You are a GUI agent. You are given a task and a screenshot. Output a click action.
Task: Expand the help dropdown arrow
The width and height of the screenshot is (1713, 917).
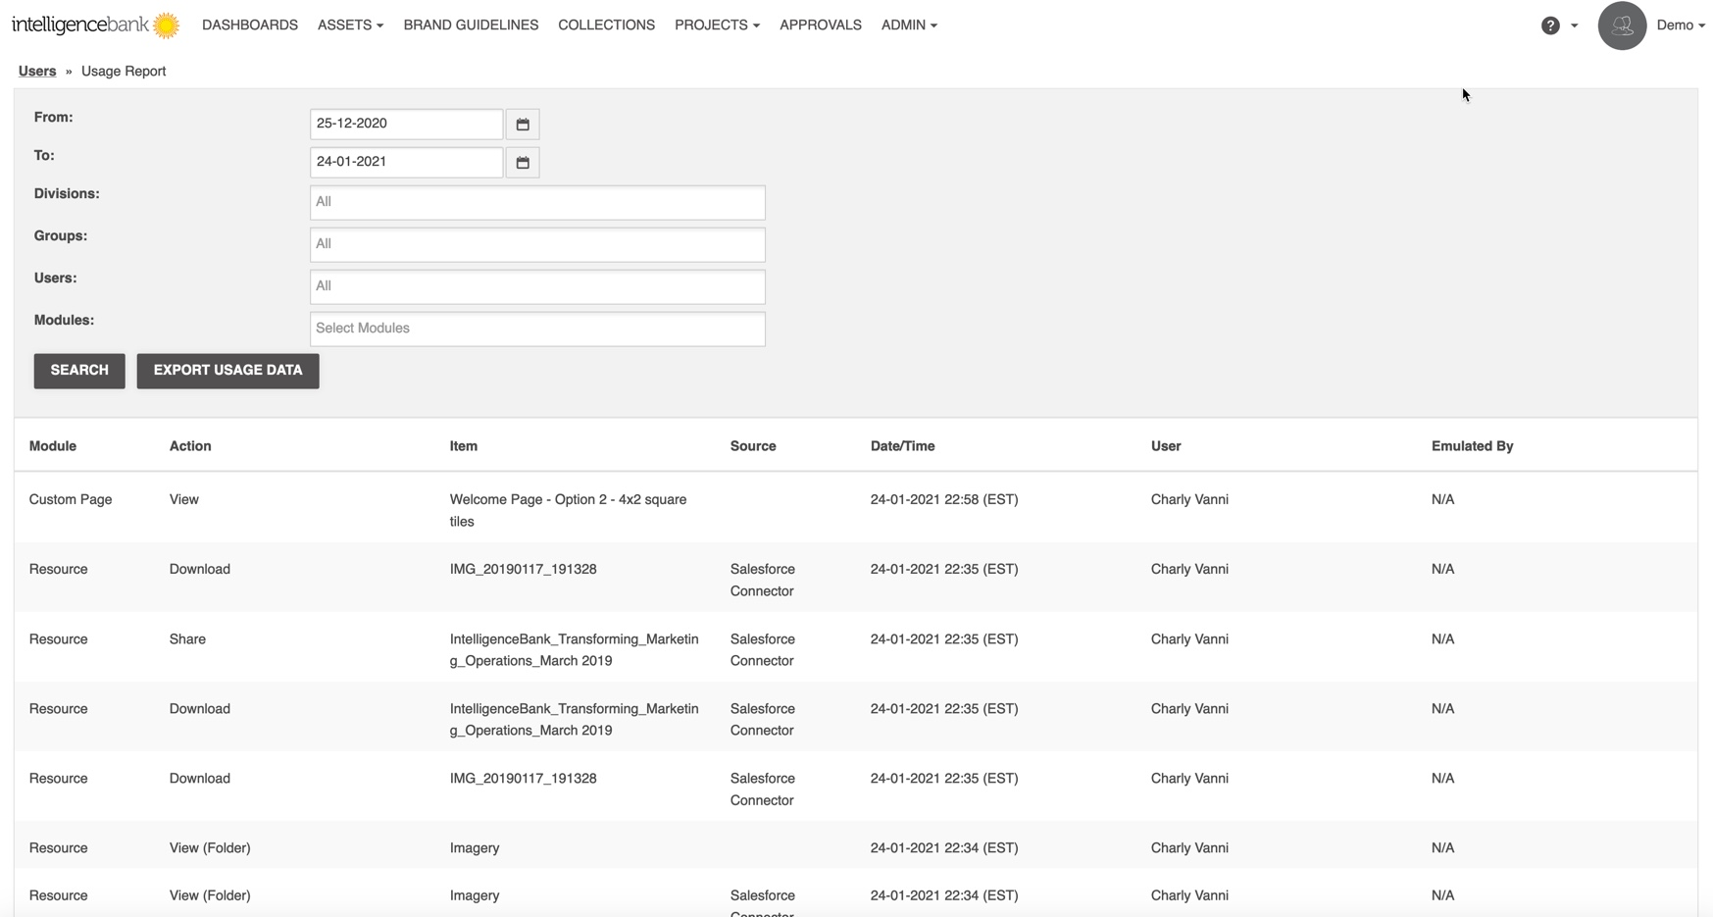pyautogui.click(x=1574, y=26)
